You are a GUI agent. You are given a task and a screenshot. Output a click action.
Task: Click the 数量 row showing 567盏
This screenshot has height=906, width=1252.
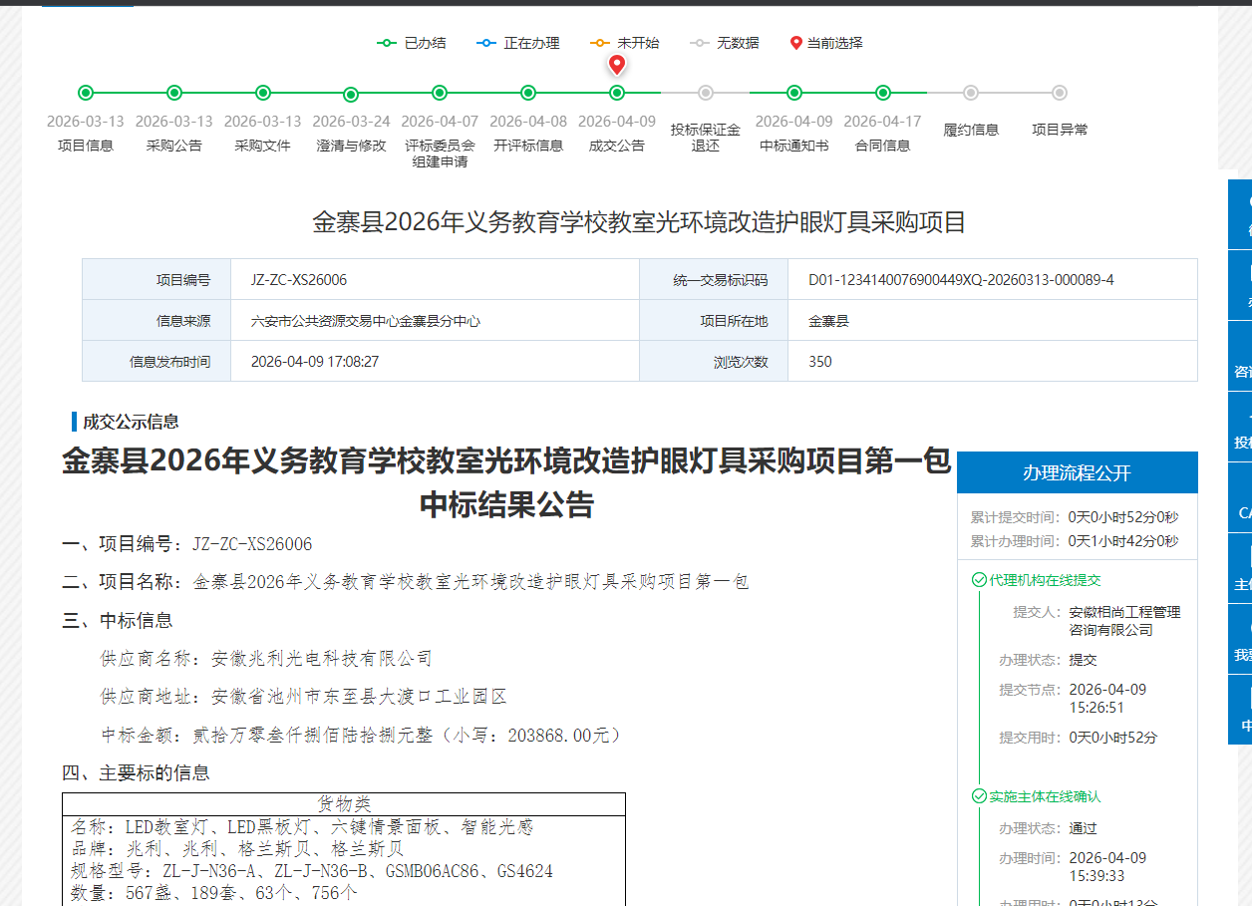[x=214, y=893]
